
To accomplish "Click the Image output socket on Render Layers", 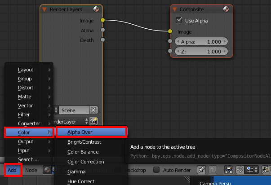I will (102, 20).
